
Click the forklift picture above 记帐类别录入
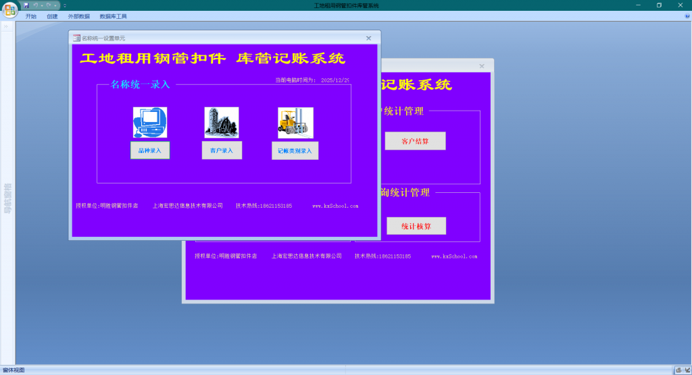pos(295,122)
